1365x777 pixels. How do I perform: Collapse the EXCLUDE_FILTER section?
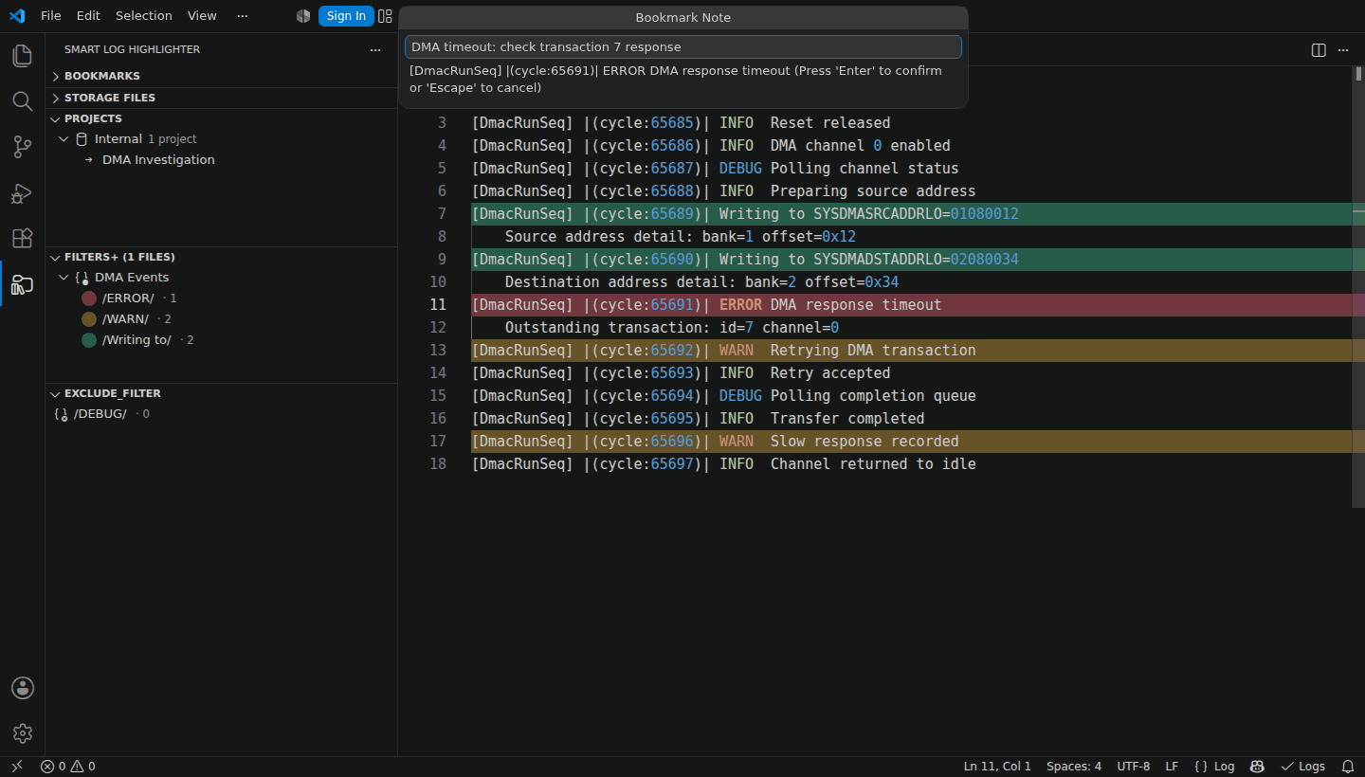[x=221, y=393]
